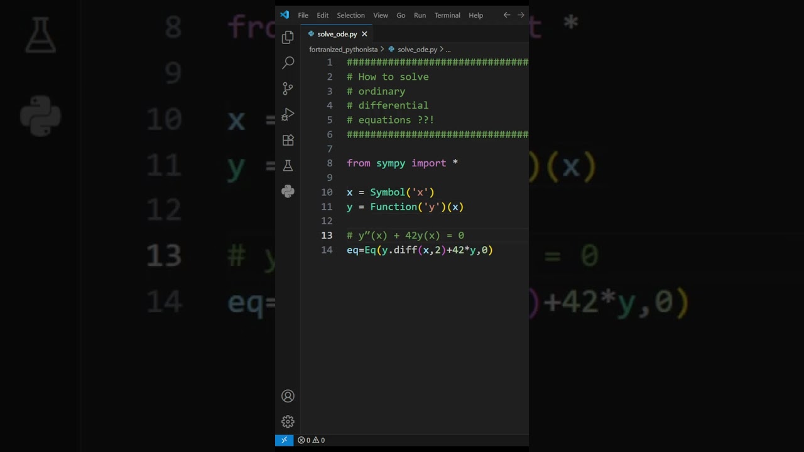This screenshot has width=804, height=452.
Task: Open the Help menu
Action: pos(476,15)
